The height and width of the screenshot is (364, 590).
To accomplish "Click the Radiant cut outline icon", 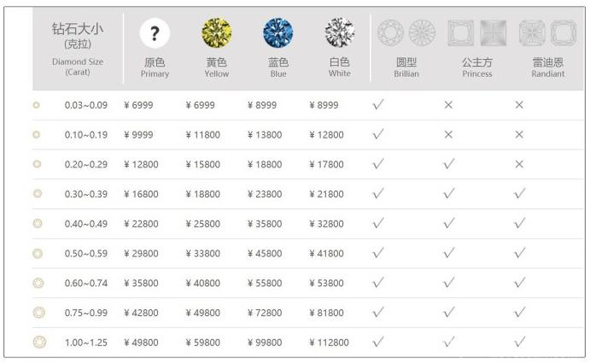I will [x=548, y=33].
